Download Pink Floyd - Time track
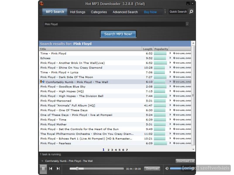Image resolution: width=234 pixels, height=175 pixels. (x=182, y=120)
